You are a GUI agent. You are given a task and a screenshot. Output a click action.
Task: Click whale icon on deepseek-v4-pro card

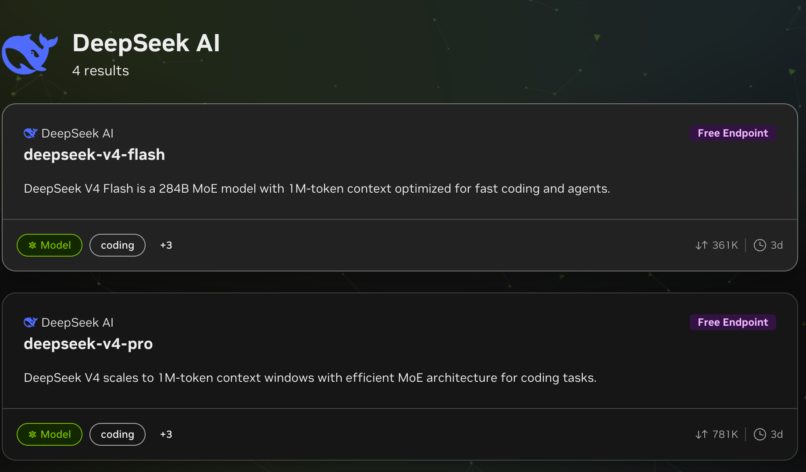click(x=30, y=322)
